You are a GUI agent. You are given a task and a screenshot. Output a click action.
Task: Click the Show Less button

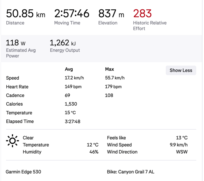[181, 70]
